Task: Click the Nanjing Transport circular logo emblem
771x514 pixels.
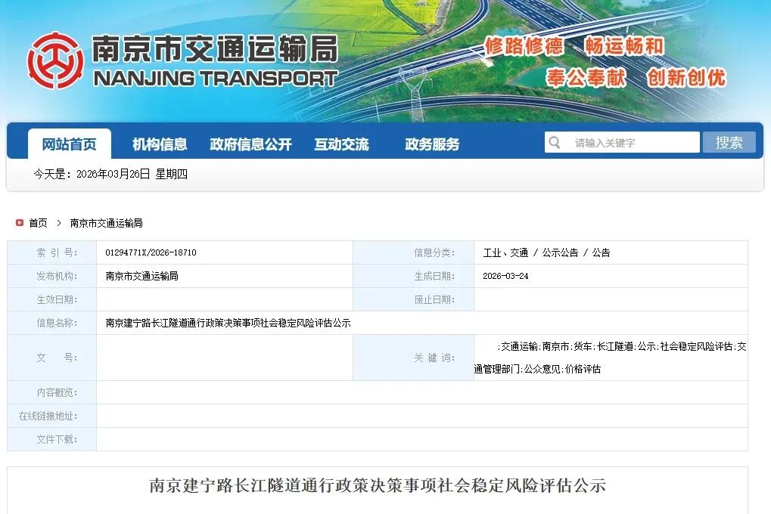Action: tap(56, 60)
